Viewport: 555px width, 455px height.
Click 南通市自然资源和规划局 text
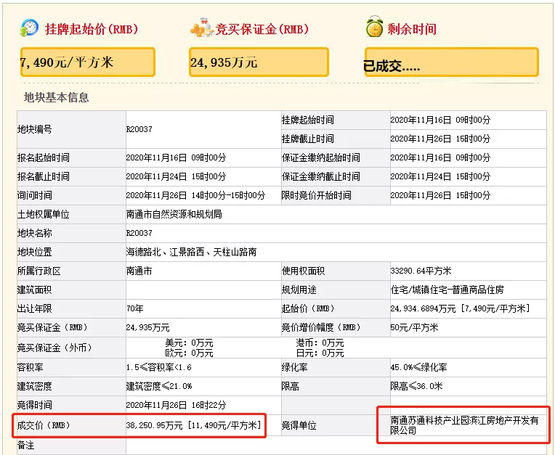click(174, 214)
